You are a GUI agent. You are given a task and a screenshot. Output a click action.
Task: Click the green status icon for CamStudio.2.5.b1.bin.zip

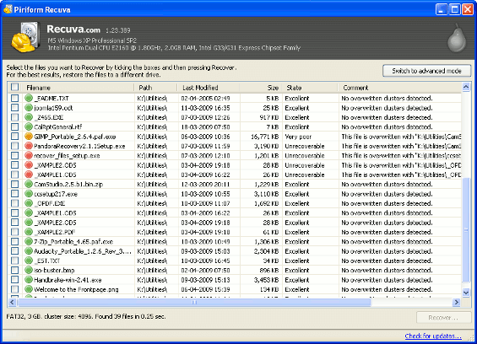[x=29, y=184]
